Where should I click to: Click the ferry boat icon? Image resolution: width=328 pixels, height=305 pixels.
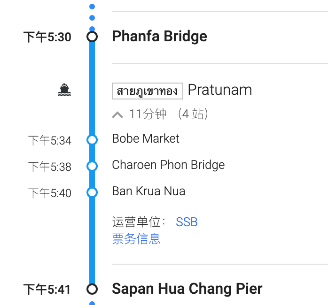point(64,90)
